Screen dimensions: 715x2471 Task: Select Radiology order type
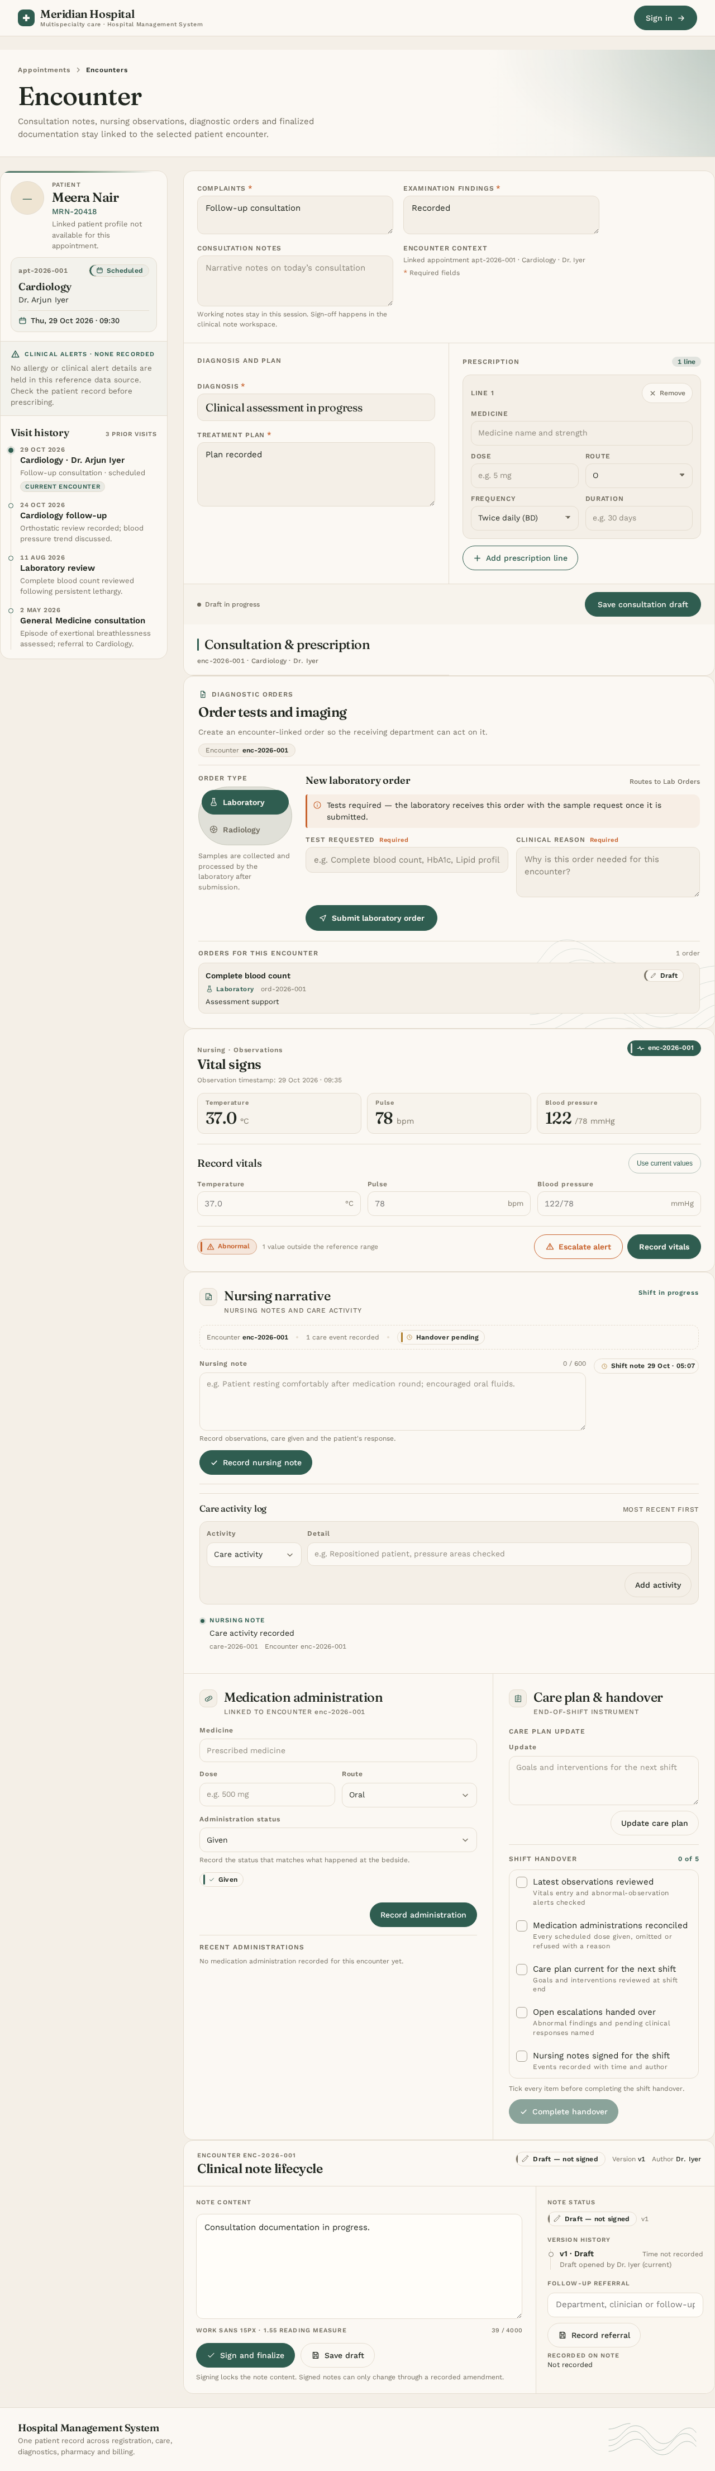pos(245,830)
